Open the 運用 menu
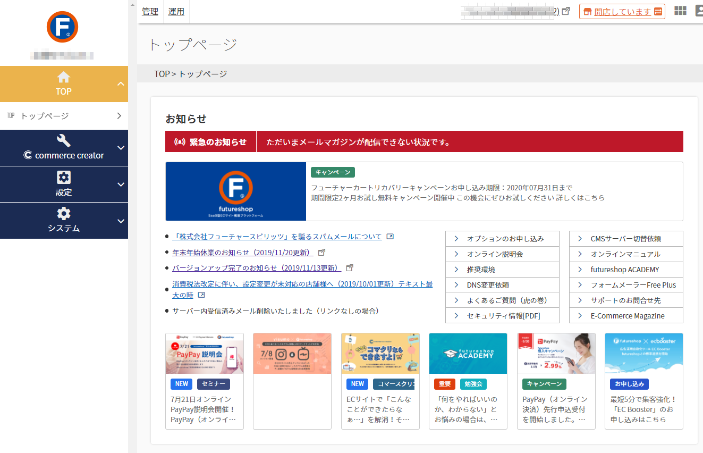This screenshot has height=453, width=703. point(176,11)
